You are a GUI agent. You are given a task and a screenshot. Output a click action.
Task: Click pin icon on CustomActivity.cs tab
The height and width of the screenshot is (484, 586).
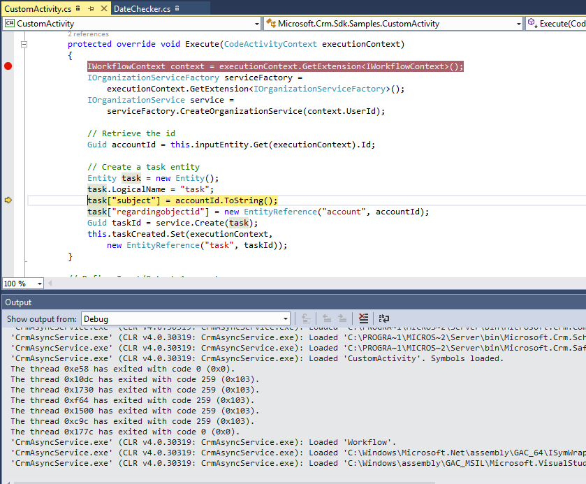pos(91,8)
